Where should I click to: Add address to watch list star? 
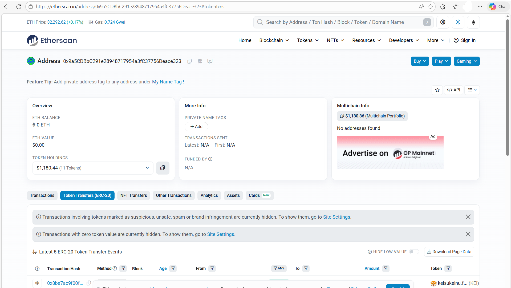tap(437, 90)
